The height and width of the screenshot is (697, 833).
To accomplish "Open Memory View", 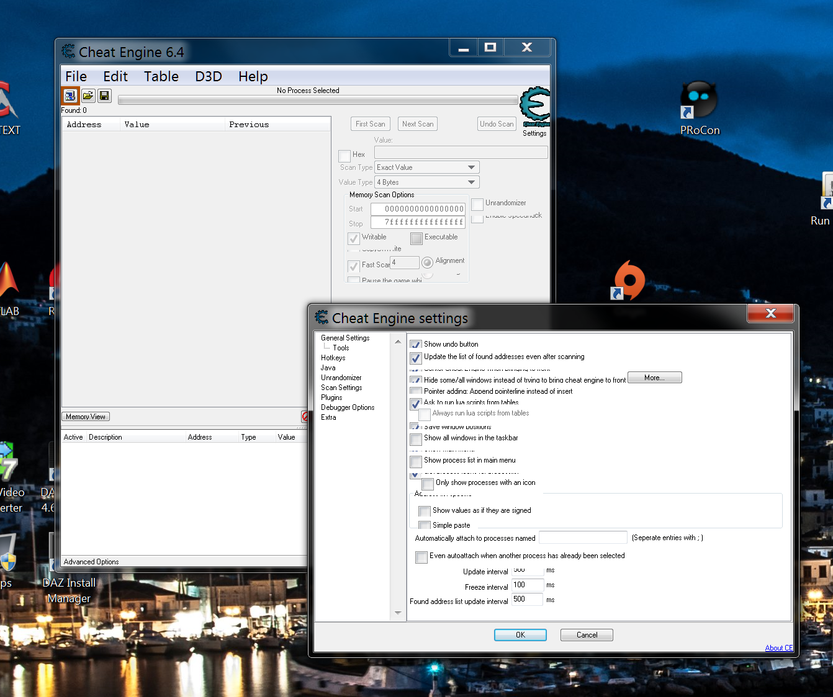I will tap(86, 417).
